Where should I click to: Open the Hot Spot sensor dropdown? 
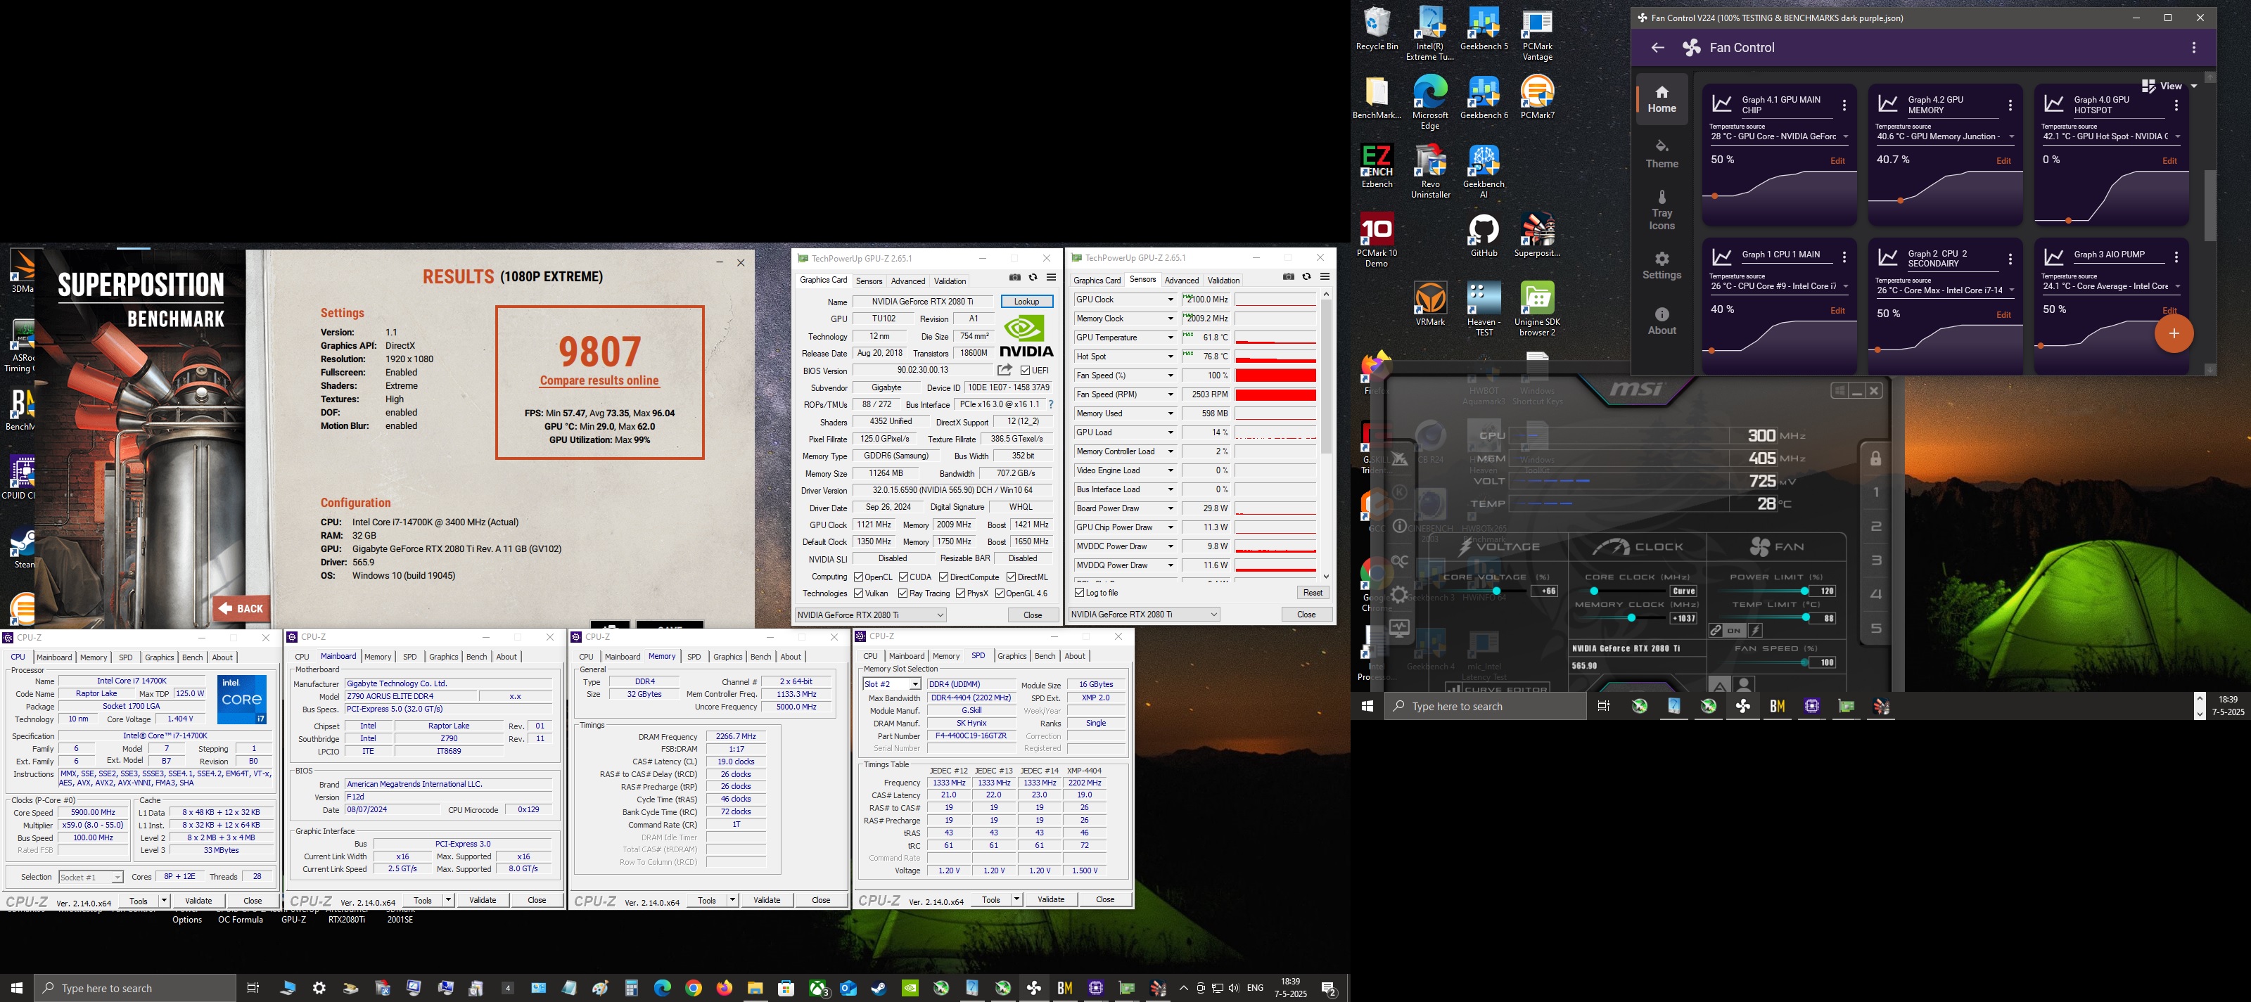point(1170,357)
